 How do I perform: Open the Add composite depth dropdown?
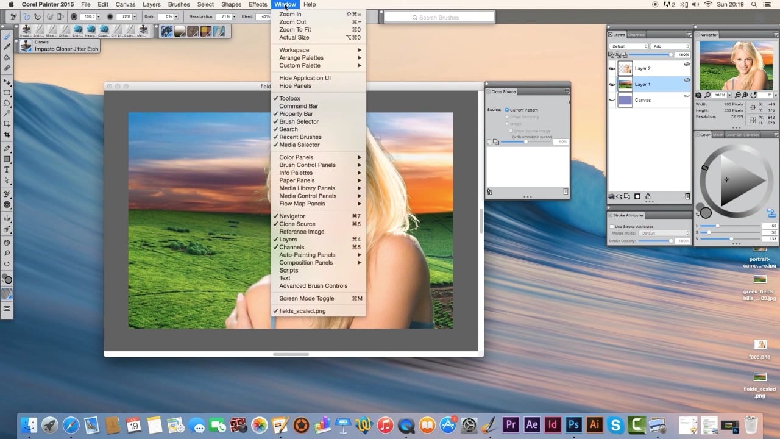click(670, 46)
